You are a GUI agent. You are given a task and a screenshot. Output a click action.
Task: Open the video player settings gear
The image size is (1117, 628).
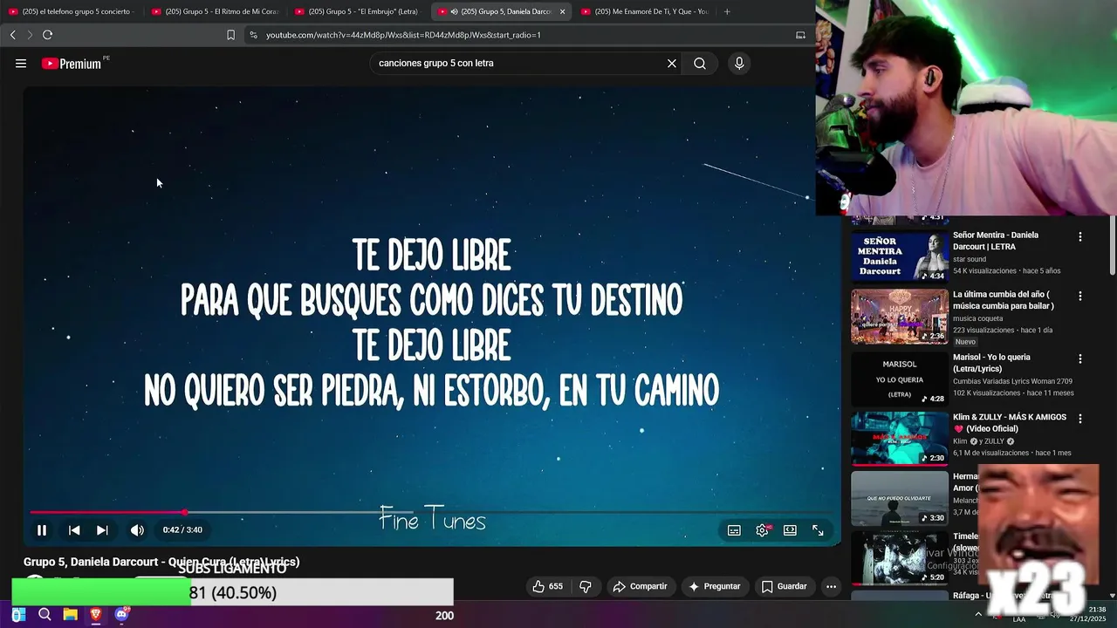(x=762, y=530)
